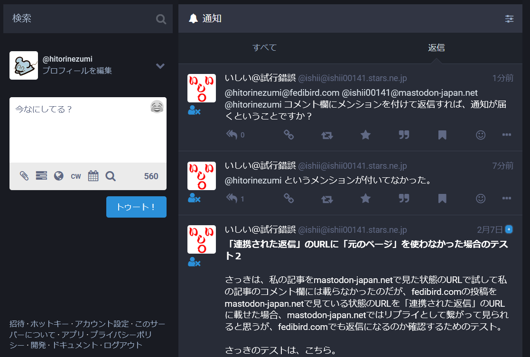Add emoji reaction to the 7分前 post

[481, 199]
